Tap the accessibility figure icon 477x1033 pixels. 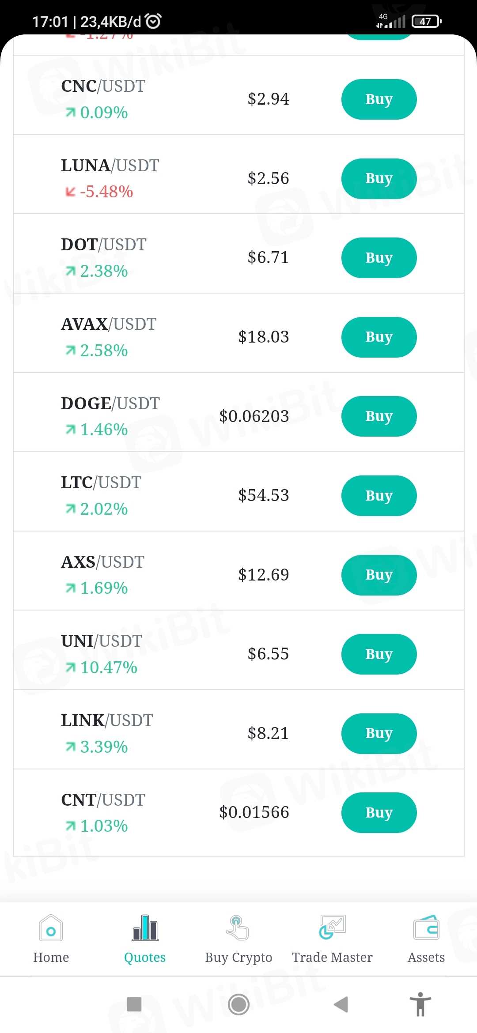click(420, 1004)
